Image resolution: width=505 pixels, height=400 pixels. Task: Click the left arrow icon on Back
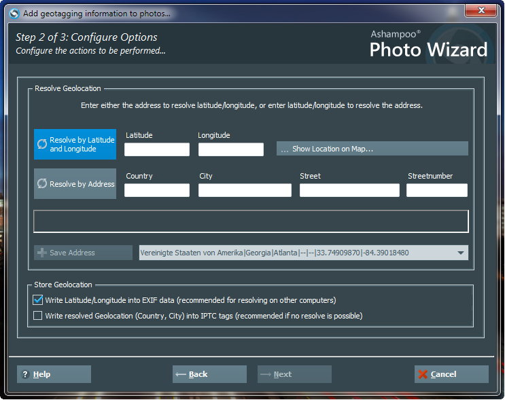click(181, 374)
